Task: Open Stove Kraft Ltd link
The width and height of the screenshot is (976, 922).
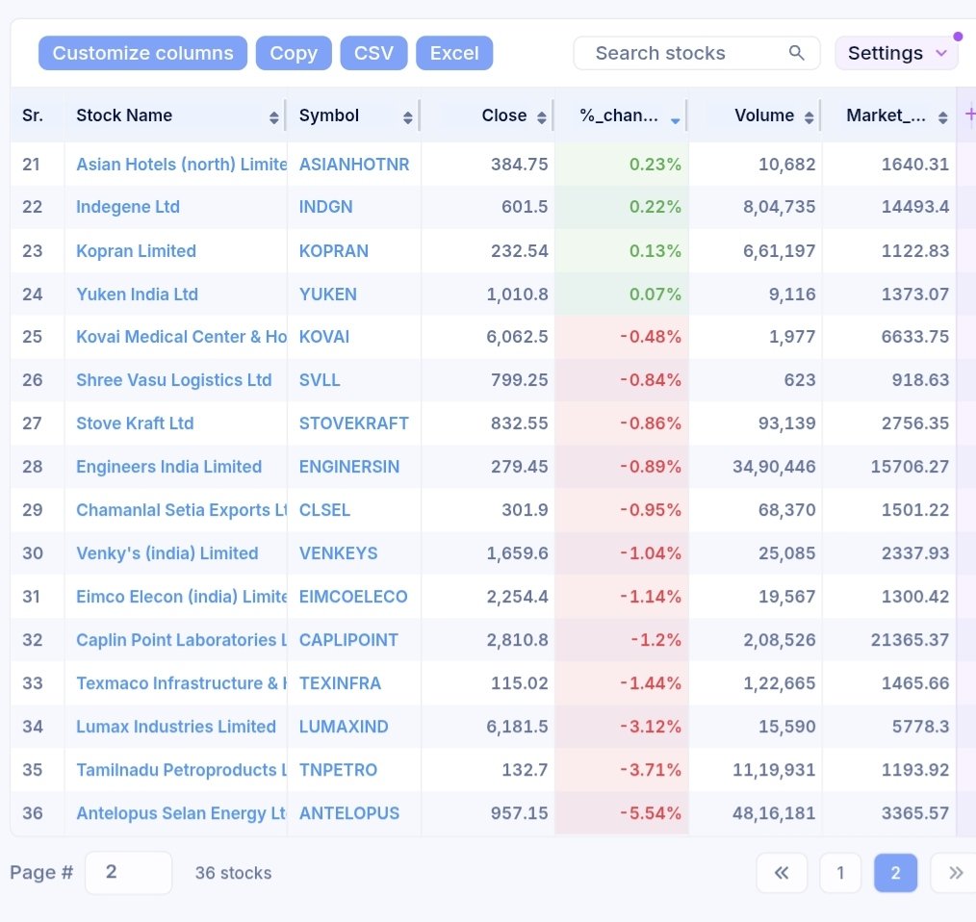Action: point(135,423)
